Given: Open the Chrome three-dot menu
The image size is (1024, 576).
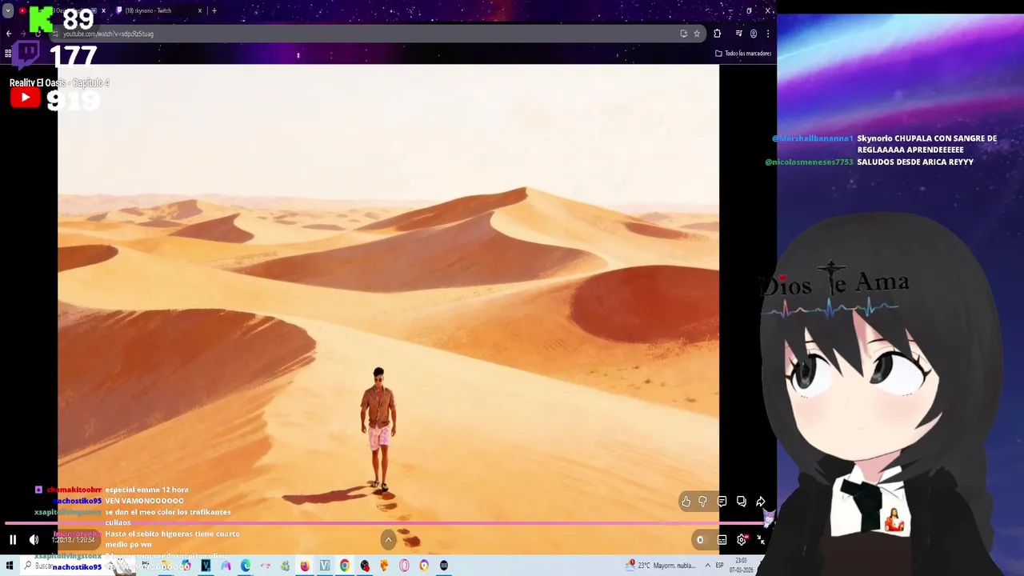Looking at the screenshot, I should point(767,34).
